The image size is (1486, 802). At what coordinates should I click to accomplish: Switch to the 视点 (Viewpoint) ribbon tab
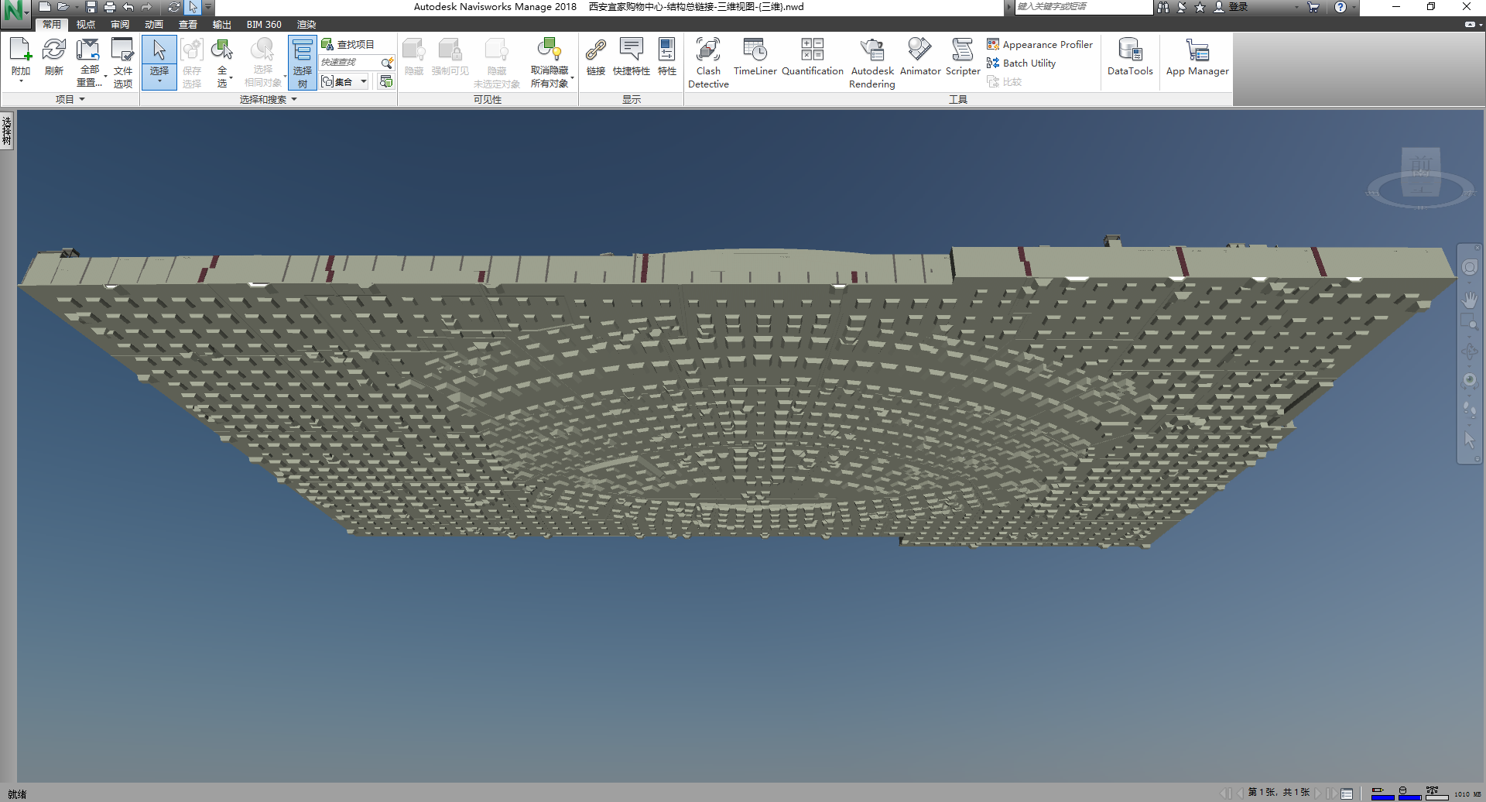(x=86, y=25)
